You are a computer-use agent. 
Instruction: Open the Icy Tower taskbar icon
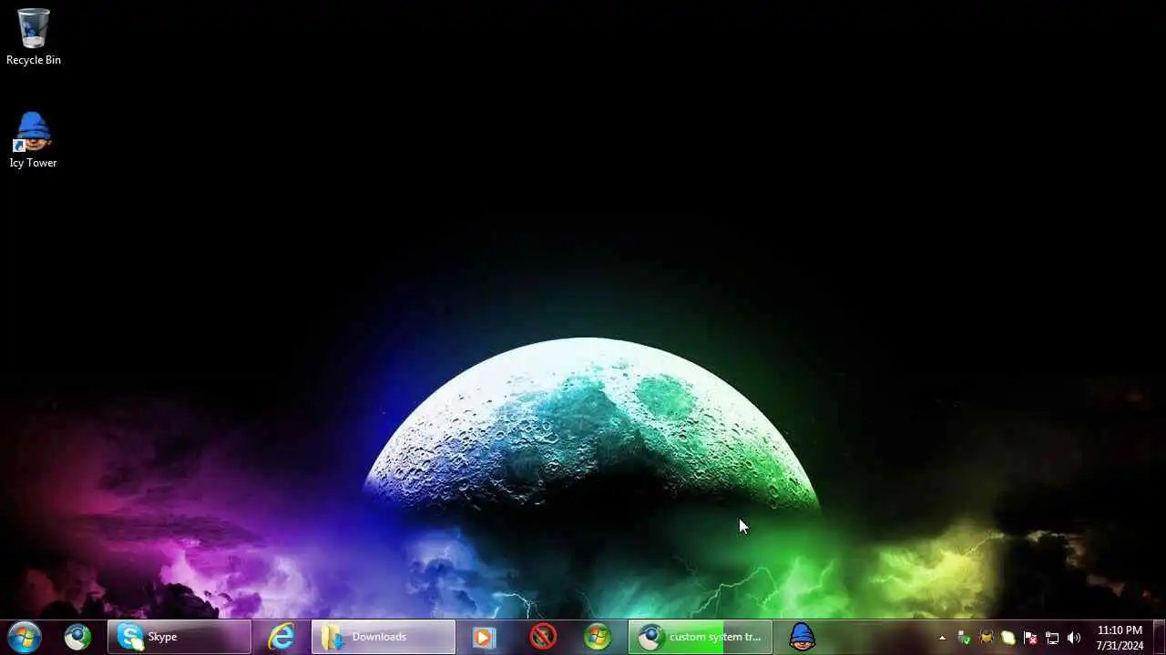(802, 637)
